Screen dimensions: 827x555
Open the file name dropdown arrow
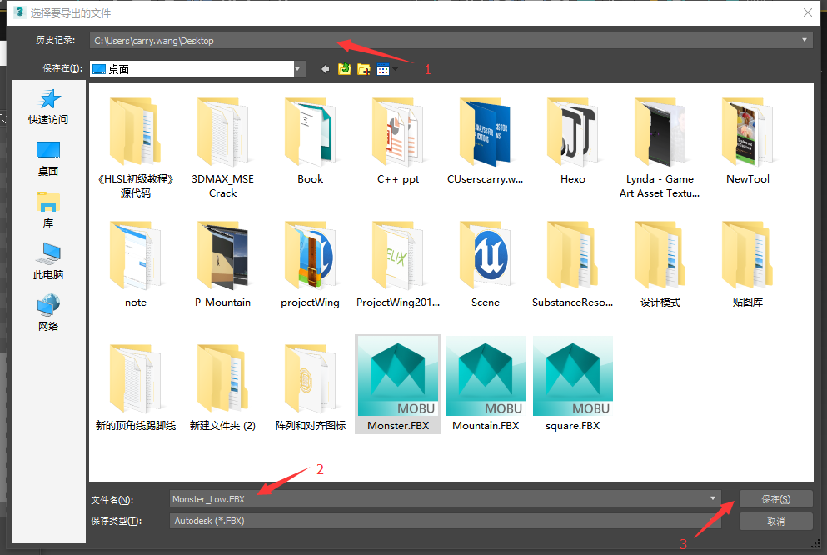coord(713,499)
